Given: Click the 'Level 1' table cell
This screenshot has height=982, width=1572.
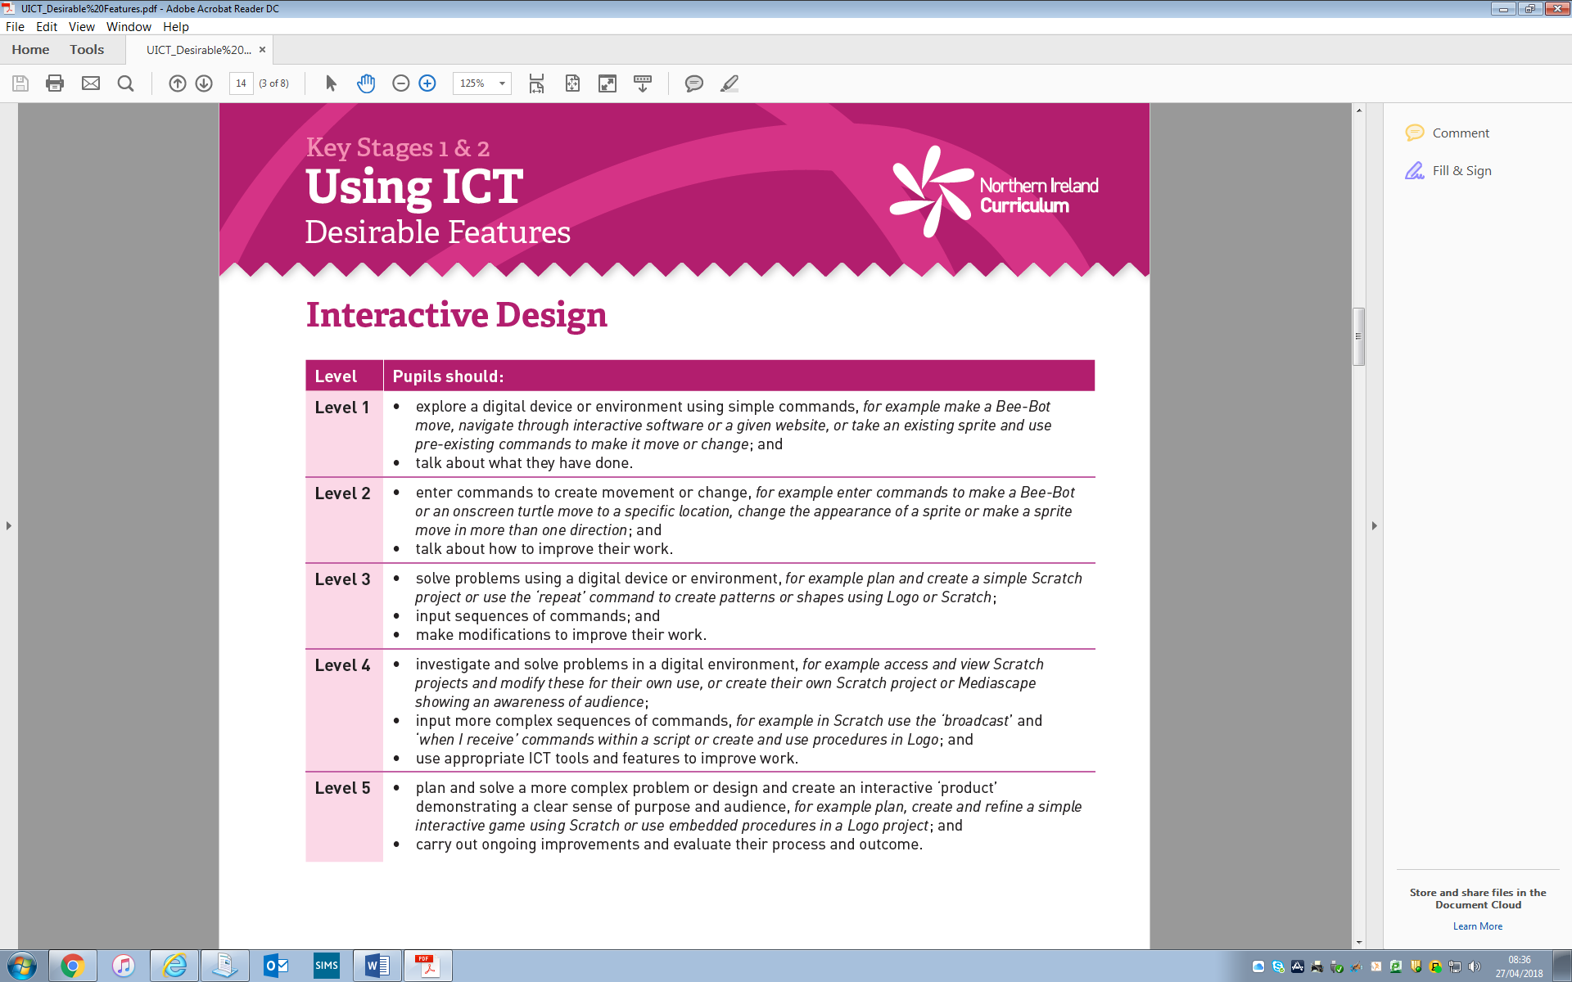Looking at the screenshot, I should point(344,434).
